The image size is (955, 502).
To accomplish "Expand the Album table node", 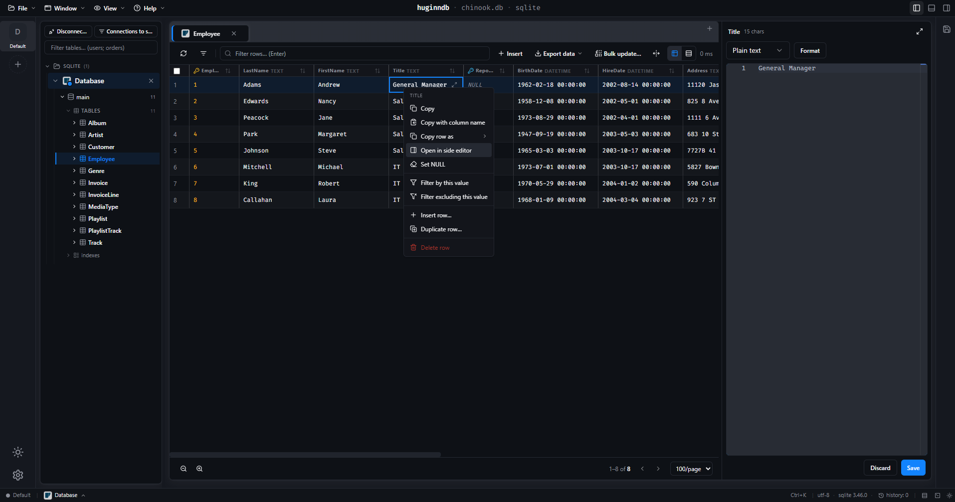I will (74, 123).
